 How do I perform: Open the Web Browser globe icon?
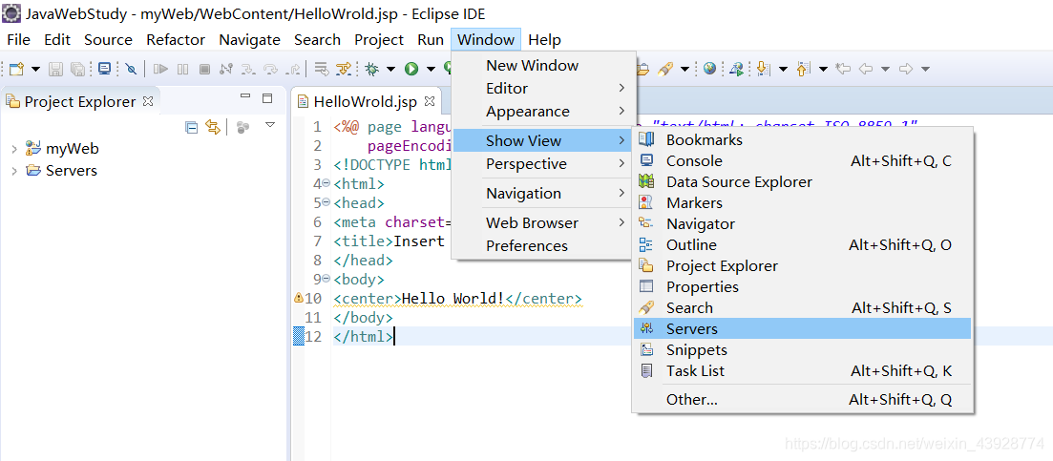click(710, 69)
